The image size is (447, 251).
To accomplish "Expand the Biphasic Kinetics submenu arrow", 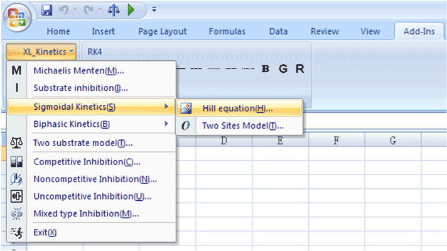I will pyautogui.click(x=166, y=124).
